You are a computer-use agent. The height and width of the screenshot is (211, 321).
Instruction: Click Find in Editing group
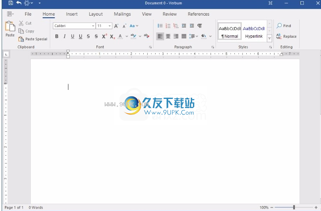[284, 26]
